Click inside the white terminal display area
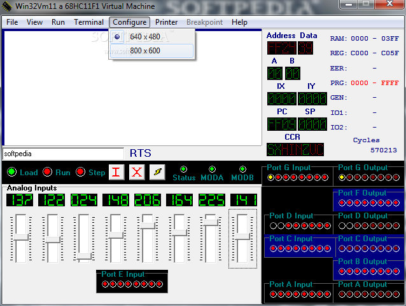406x306 pixels. click(x=133, y=88)
